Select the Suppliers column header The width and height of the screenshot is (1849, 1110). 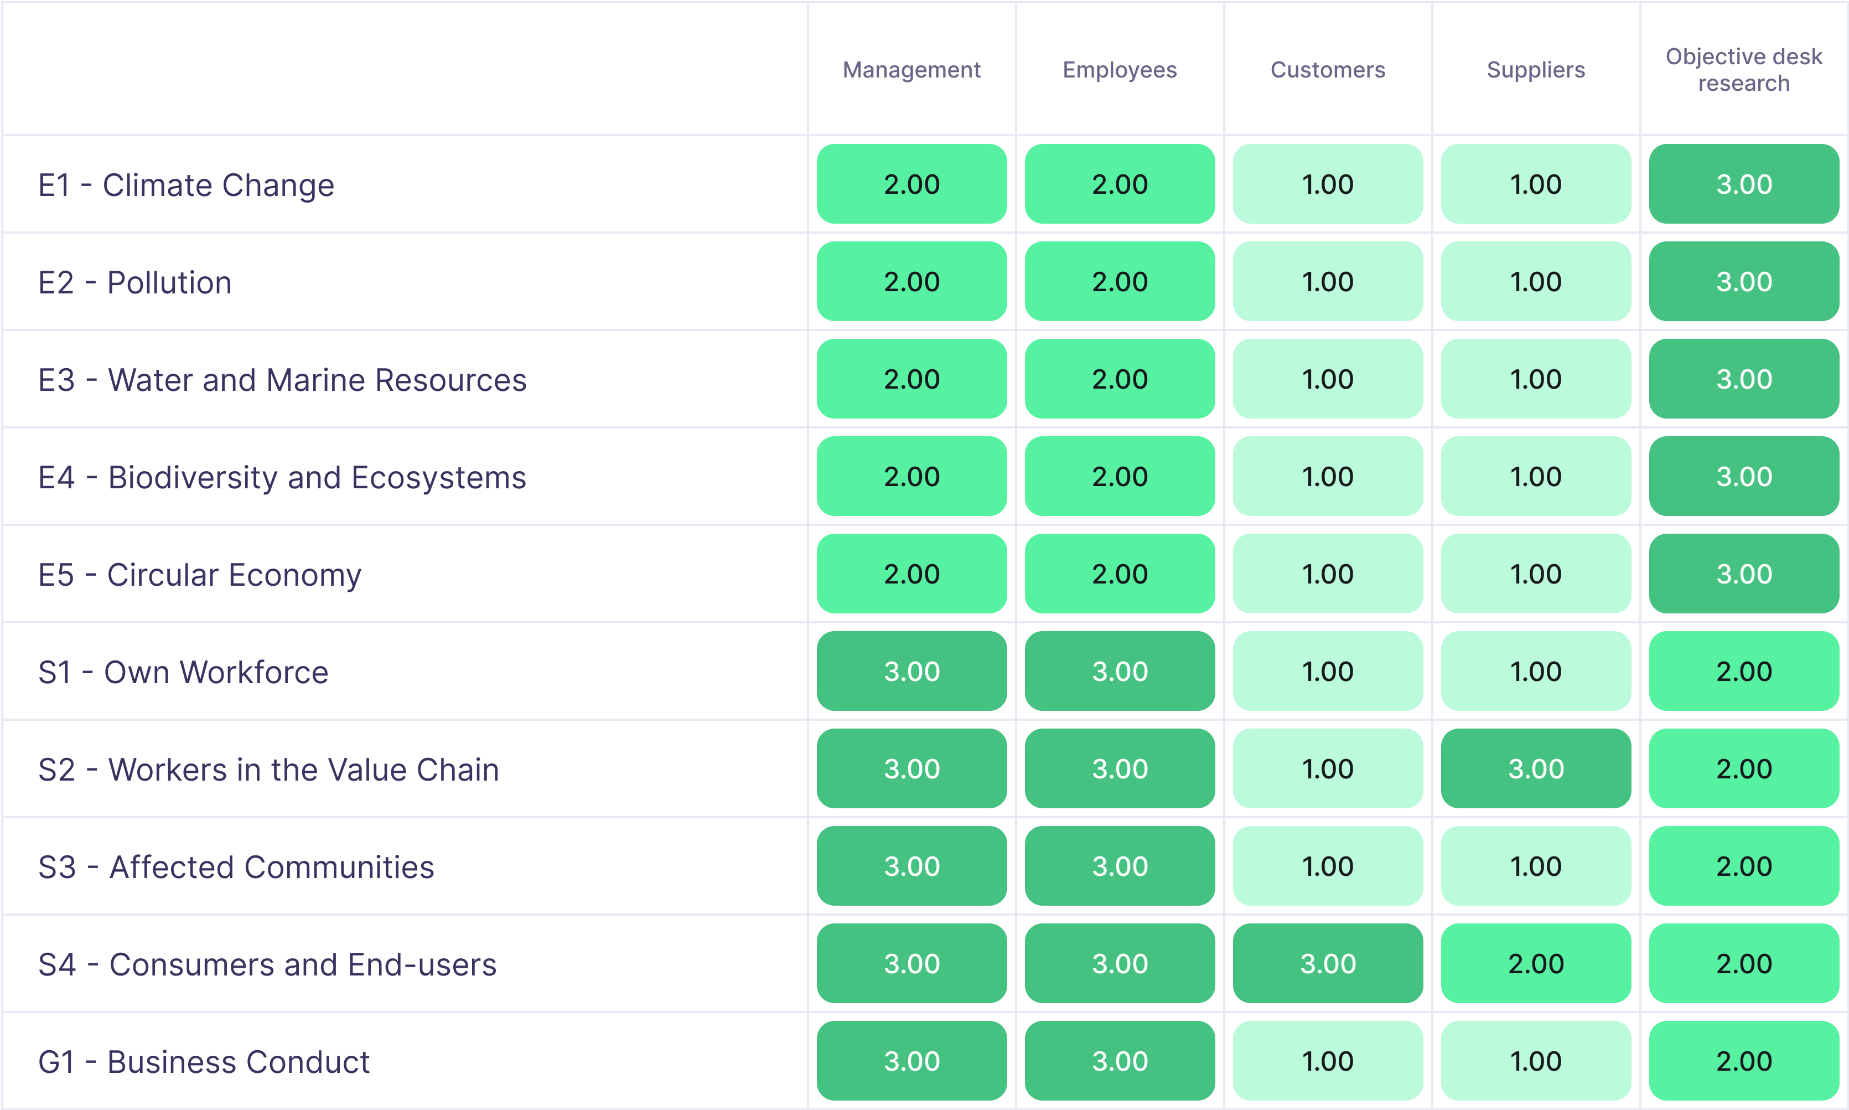[x=1535, y=70]
